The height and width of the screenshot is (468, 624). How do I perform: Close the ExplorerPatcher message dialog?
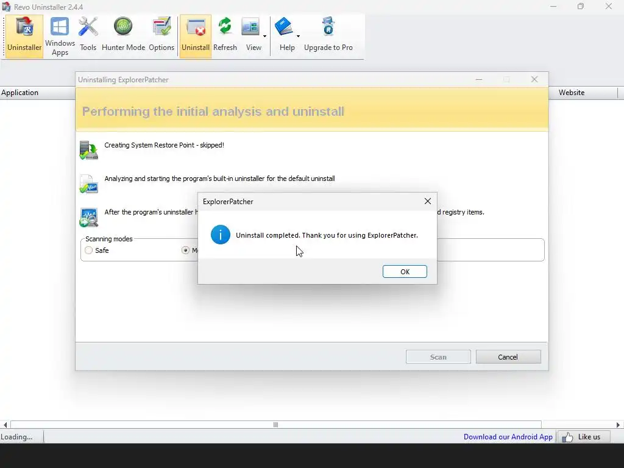(428, 201)
